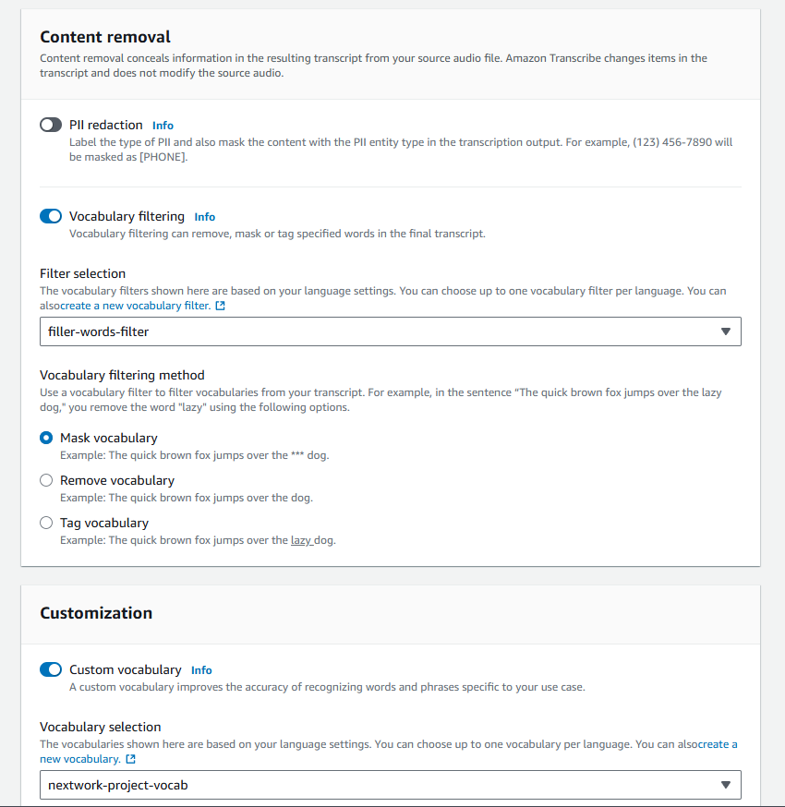The width and height of the screenshot is (785, 807).
Task: Follow the 'create a new vocabulary filter' link
Action: (136, 306)
